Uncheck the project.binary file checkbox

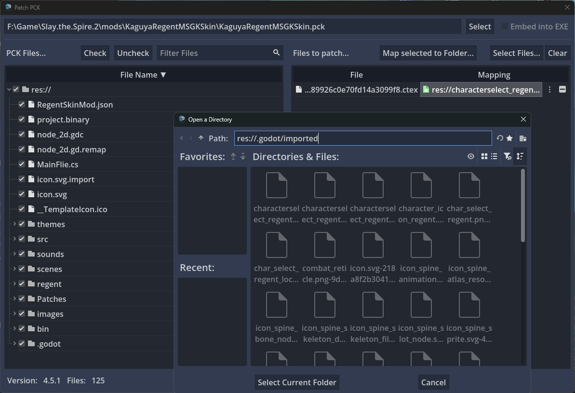click(x=22, y=120)
